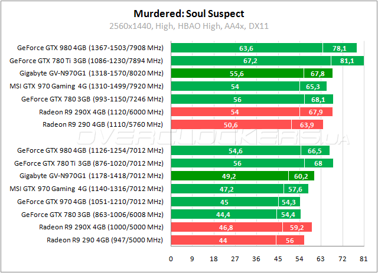Click the 66,5 bar value
Screen dimensions: 378x273
315,151
